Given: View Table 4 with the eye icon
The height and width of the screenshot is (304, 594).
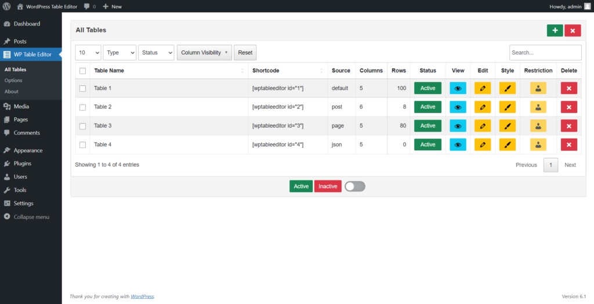Looking at the screenshot, I should coord(458,144).
